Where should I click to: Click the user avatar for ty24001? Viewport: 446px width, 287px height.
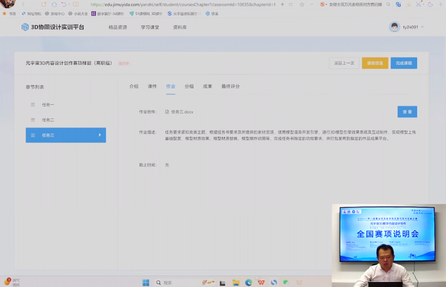pos(394,27)
